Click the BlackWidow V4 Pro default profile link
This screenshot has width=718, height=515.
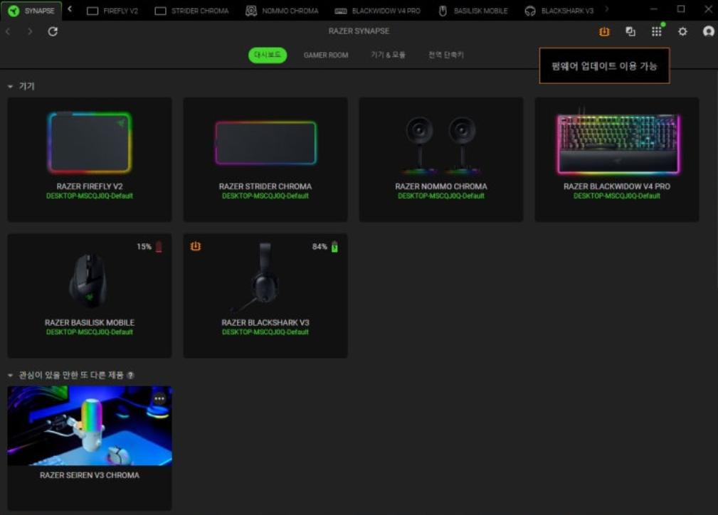click(x=617, y=196)
